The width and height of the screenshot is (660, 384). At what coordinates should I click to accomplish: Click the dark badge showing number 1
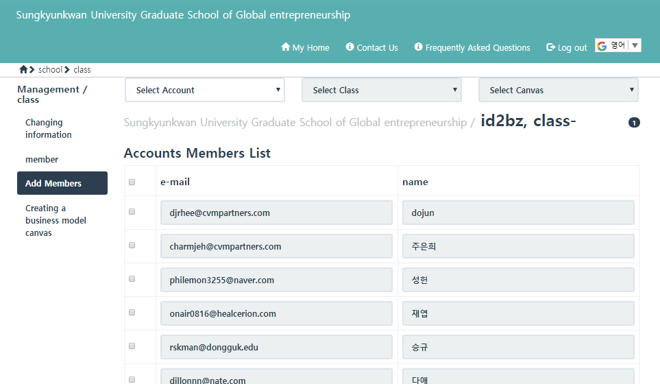point(634,123)
